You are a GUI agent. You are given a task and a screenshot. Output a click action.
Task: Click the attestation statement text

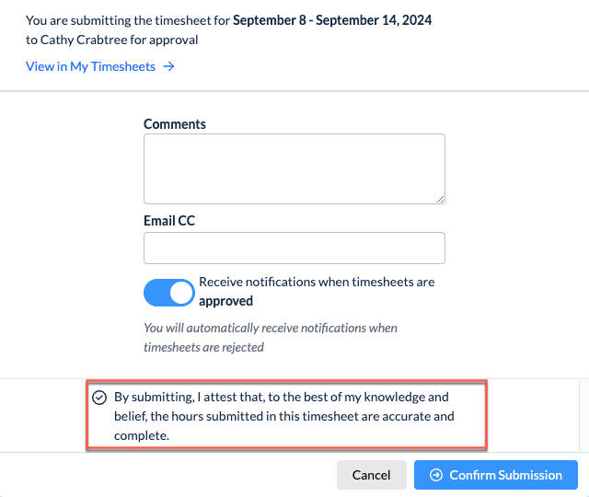284,416
